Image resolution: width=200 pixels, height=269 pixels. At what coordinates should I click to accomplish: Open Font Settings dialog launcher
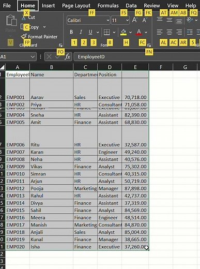(x=149, y=45)
